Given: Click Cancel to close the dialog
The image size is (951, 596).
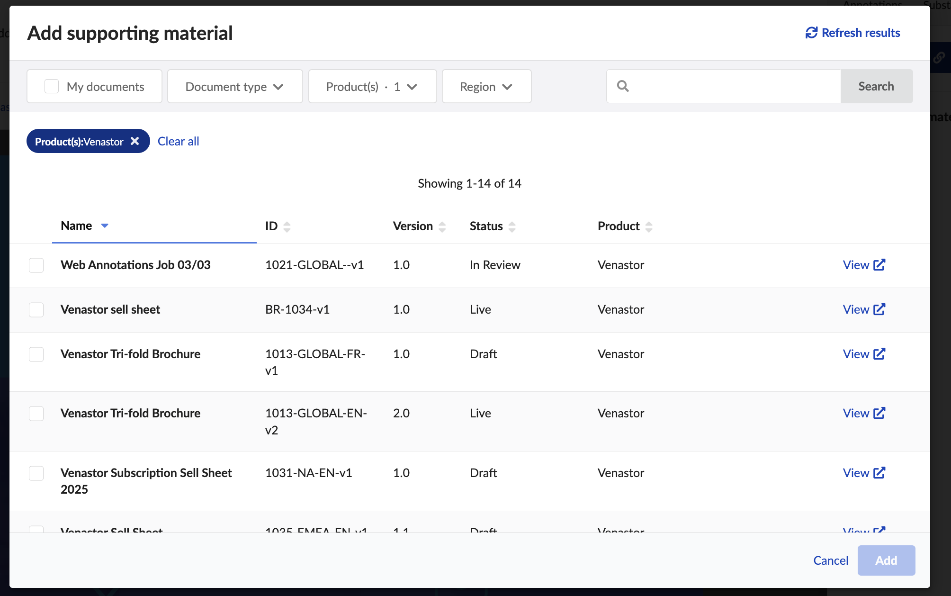Looking at the screenshot, I should 831,560.
